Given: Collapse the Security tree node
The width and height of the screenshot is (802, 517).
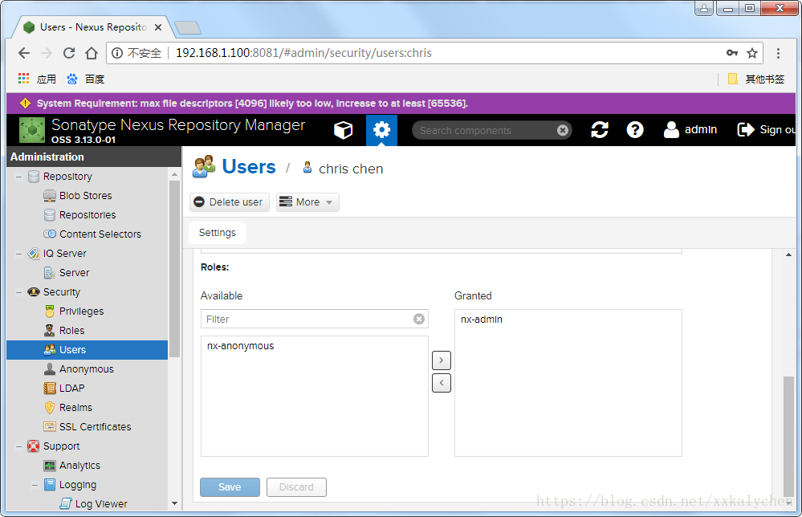Looking at the screenshot, I should (x=19, y=292).
